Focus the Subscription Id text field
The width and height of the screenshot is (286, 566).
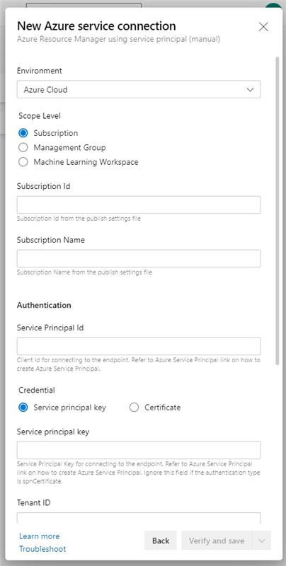pyautogui.click(x=139, y=204)
